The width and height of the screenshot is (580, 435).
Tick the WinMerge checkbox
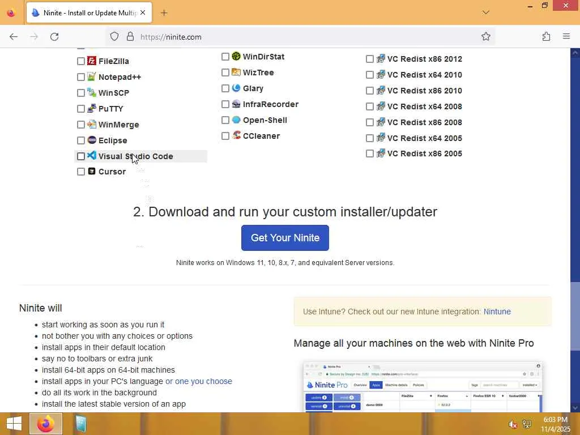pyautogui.click(x=81, y=125)
